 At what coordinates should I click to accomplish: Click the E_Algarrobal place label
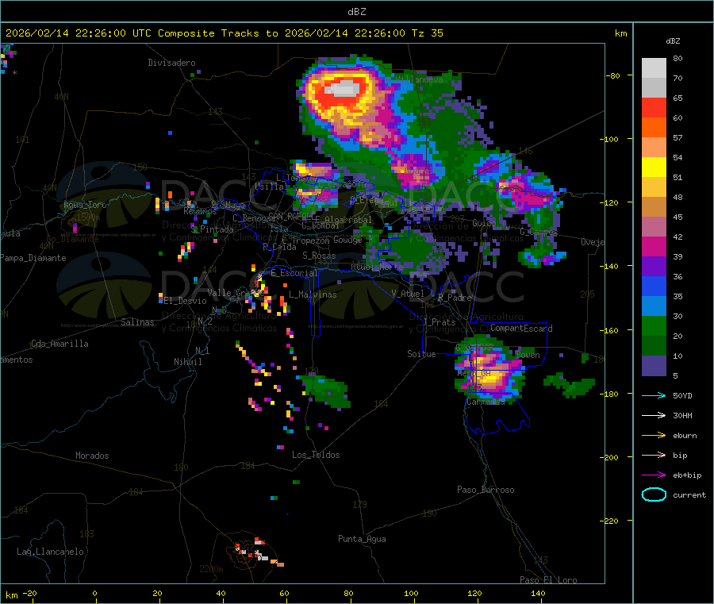click(343, 220)
